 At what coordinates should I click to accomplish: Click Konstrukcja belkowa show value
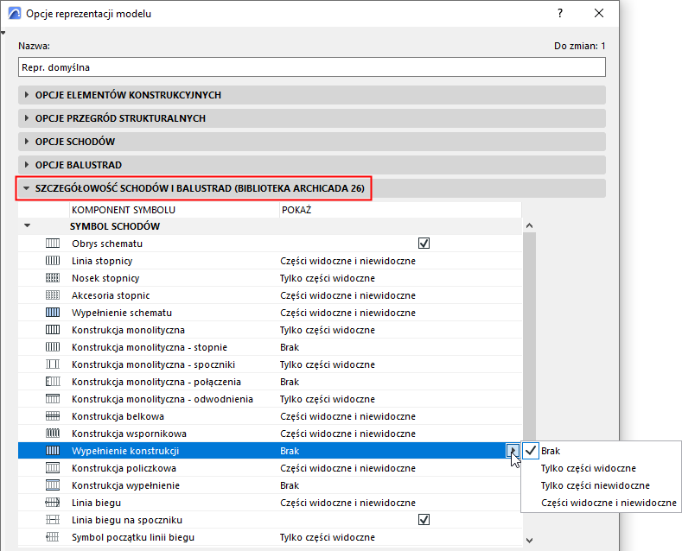(x=348, y=416)
